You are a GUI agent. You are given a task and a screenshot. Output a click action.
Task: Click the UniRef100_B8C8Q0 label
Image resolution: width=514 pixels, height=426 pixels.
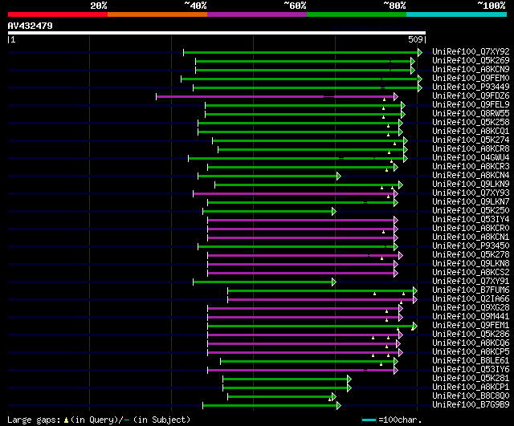(x=471, y=396)
